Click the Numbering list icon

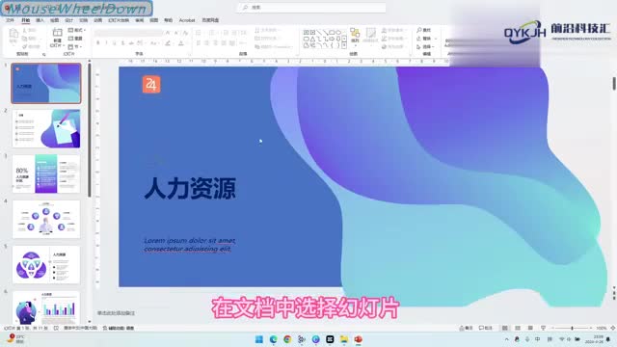[212, 33]
